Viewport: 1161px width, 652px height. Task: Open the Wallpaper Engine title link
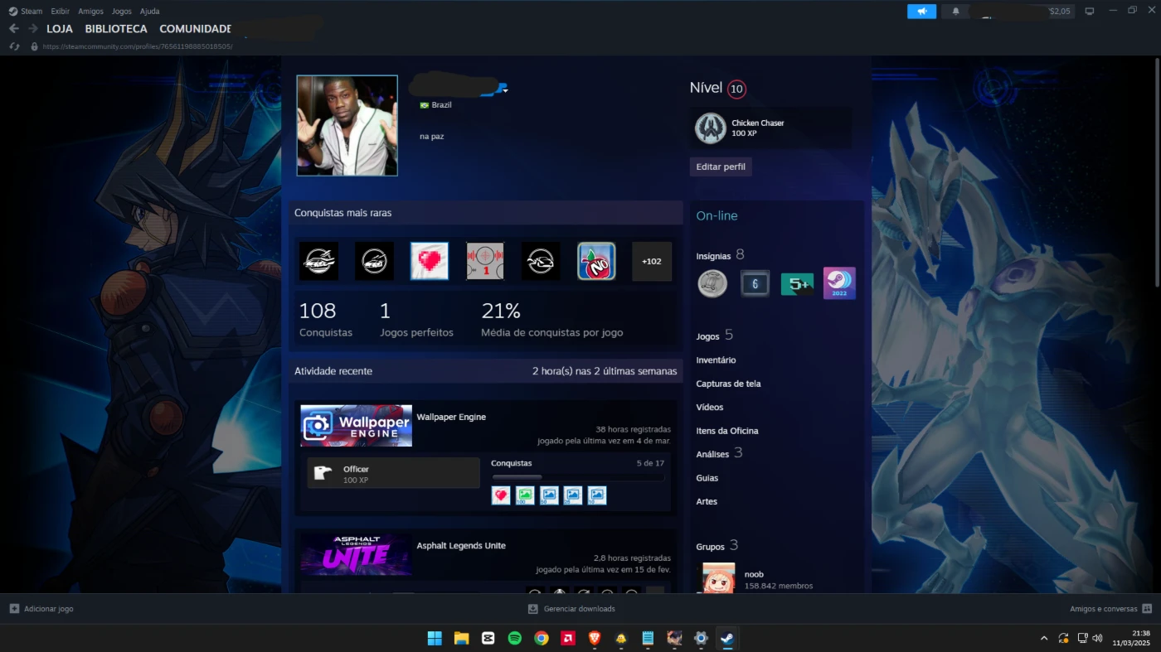coord(451,417)
